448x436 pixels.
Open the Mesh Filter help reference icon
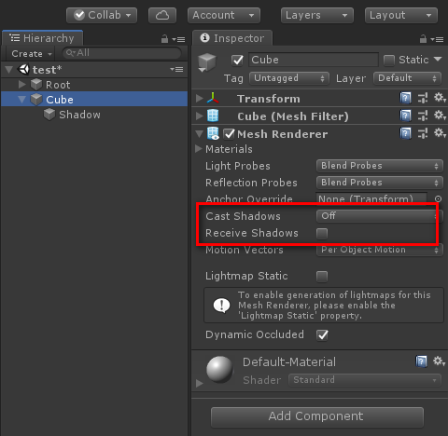point(405,116)
